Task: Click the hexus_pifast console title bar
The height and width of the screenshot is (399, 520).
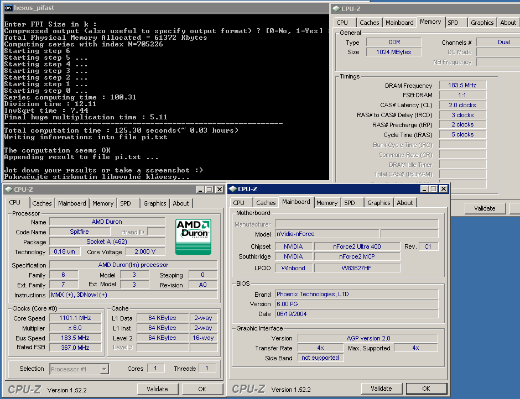Action: 166,8
